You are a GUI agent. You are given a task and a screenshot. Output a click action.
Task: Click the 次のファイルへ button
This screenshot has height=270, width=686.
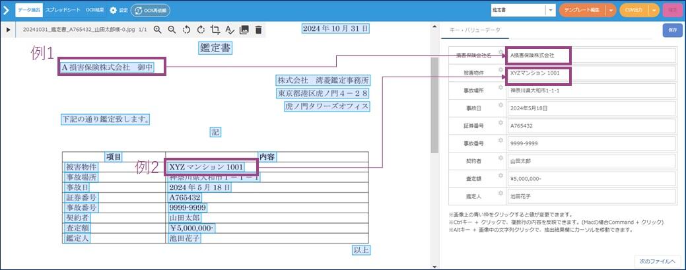(658, 261)
